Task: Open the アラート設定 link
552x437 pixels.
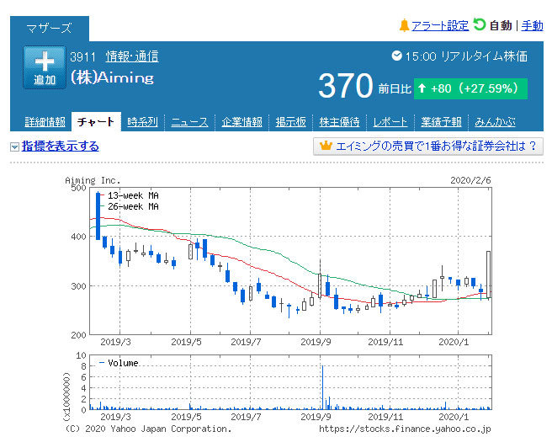Action: 440,26
